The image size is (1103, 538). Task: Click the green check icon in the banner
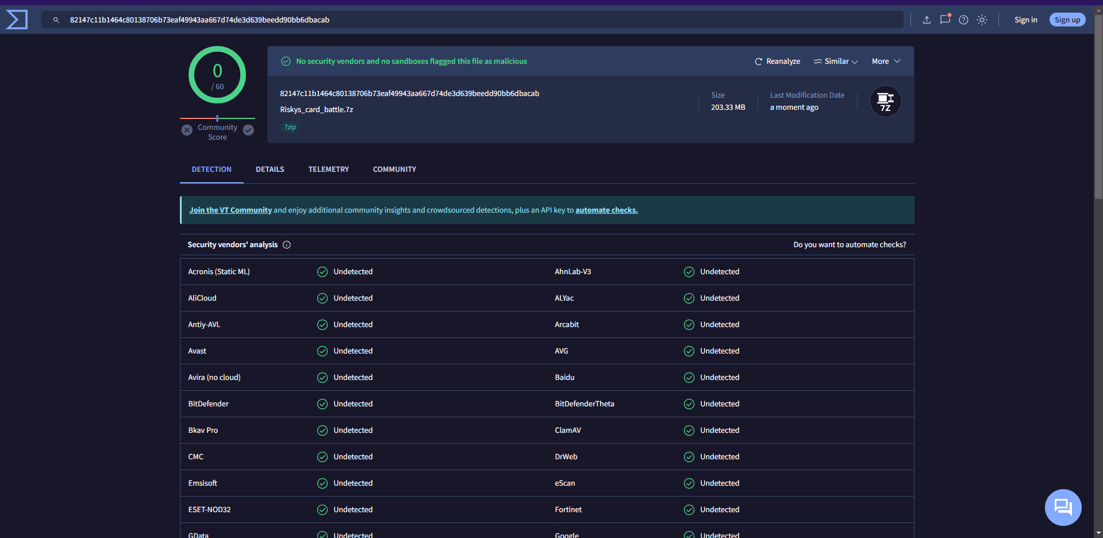286,62
